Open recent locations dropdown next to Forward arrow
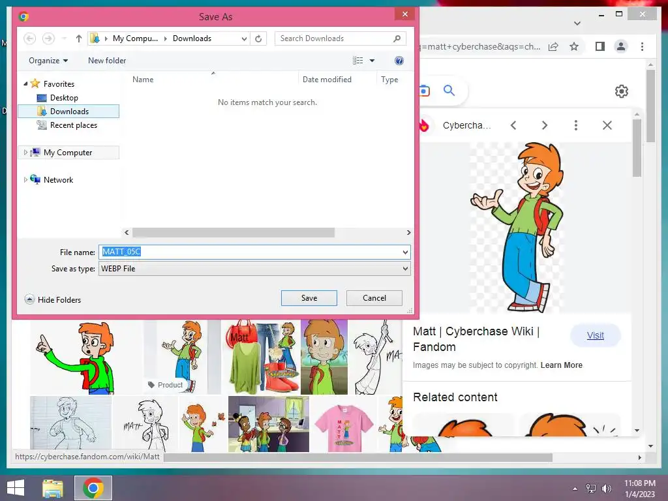The height and width of the screenshot is (501, 668). (x=65, y=38)
